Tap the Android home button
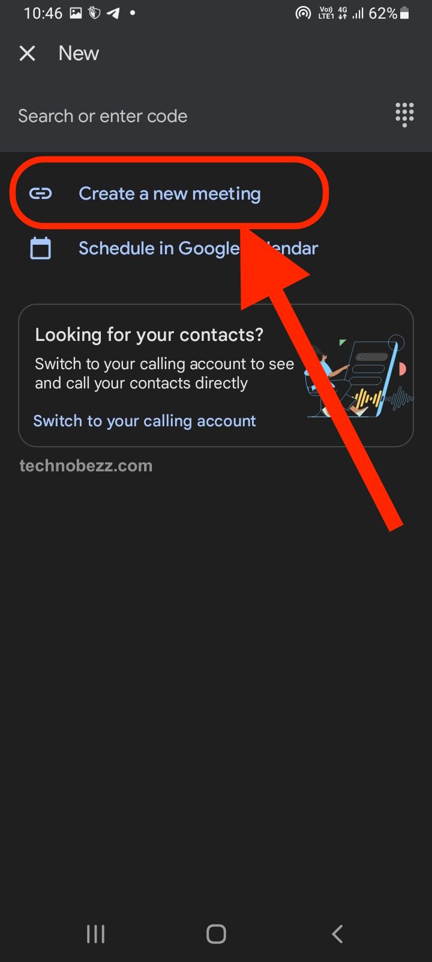Image resolution: width=432 pixels, height=962 pixels. (x=216, y=934)
